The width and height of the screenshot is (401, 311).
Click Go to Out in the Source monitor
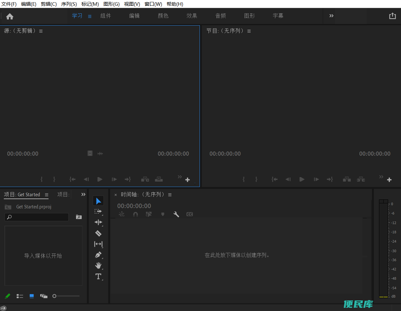[x=128, y=179]
